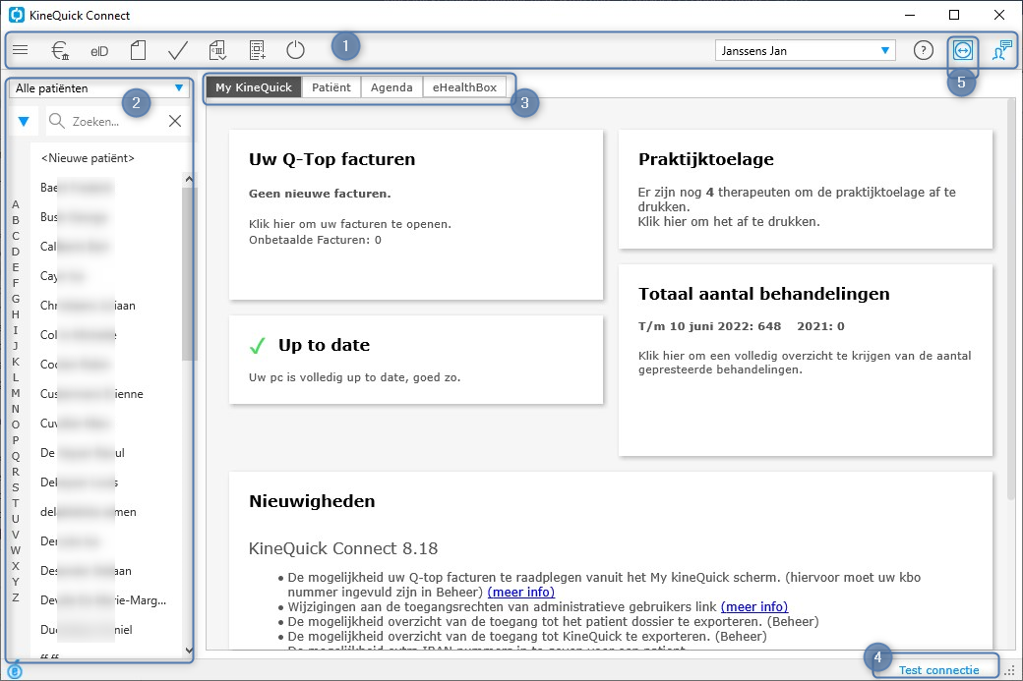Click the main content vertical scrollbar
The width and height of the screenshot is (1023, 681).
pos(1010,300)
